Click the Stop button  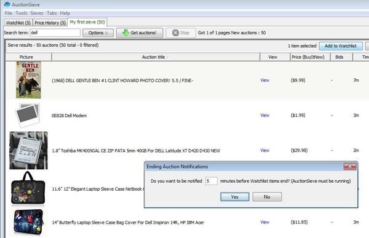coord(181,33)
